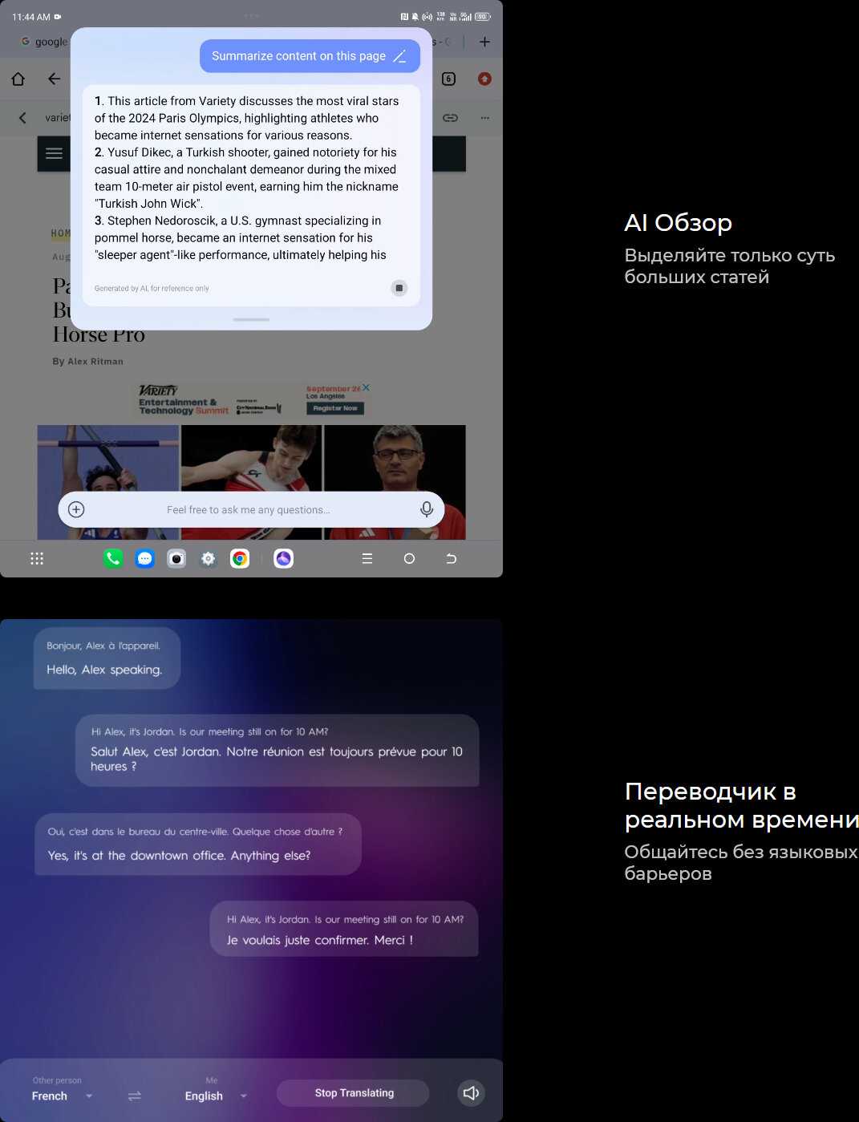Go back with the browser back arrow
The height and width of the screenshot is (1122, 859).
pos(54,79)
